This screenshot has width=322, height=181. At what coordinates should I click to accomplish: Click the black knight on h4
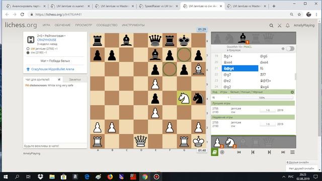pyautogui.click(x=198, y=98)
